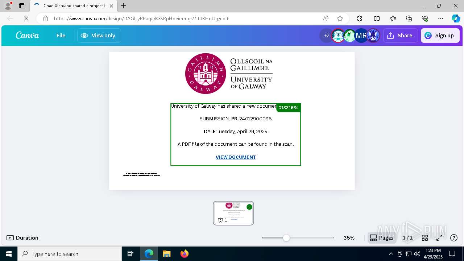Select page 1 thumbnail
The image size is (464, 261).
233,213
